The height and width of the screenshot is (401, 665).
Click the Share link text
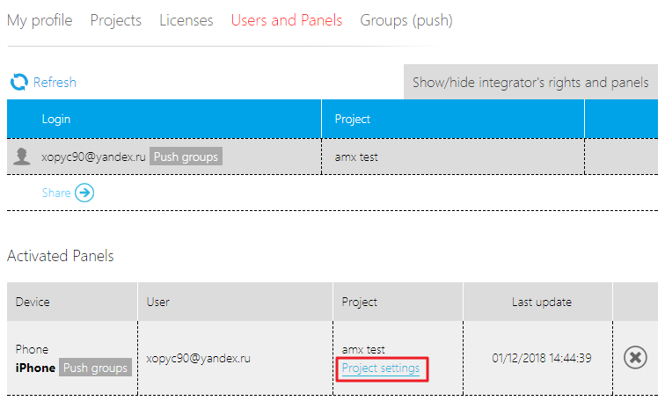(55, 193)
